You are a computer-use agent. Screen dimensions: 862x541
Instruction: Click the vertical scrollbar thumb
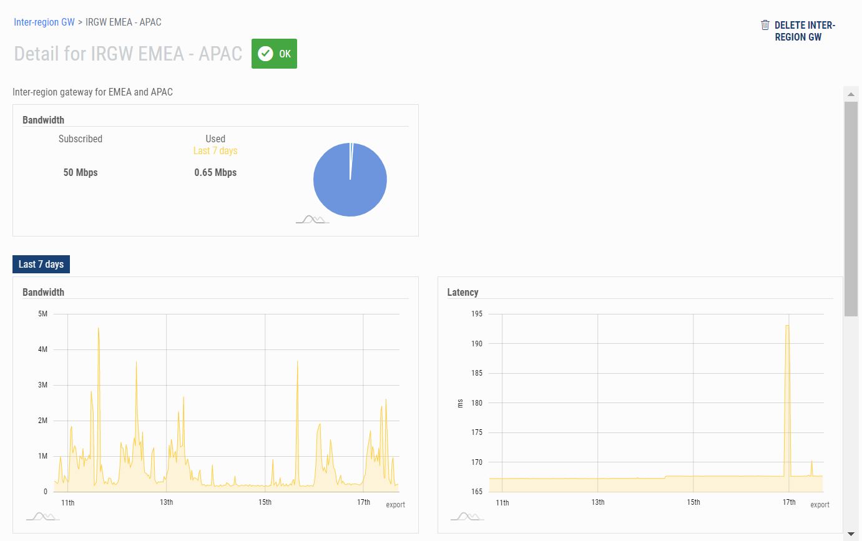pos(850,208)
